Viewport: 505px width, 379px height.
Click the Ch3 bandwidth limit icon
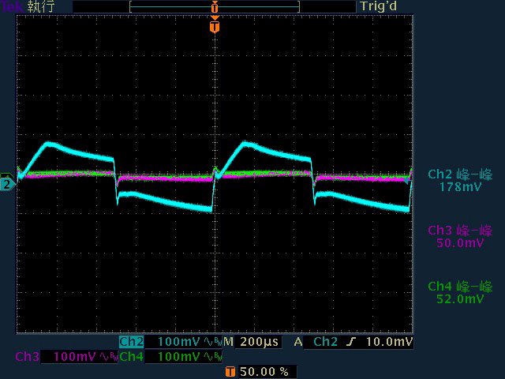click(107, 357)
